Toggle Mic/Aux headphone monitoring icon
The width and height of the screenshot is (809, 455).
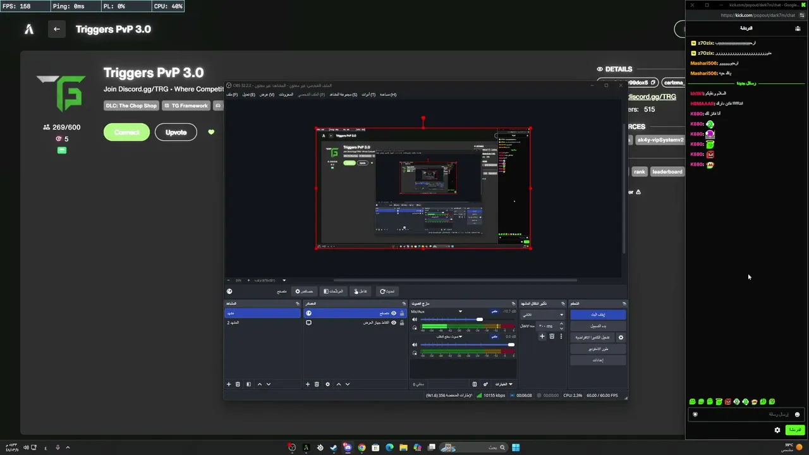[415, 327]
